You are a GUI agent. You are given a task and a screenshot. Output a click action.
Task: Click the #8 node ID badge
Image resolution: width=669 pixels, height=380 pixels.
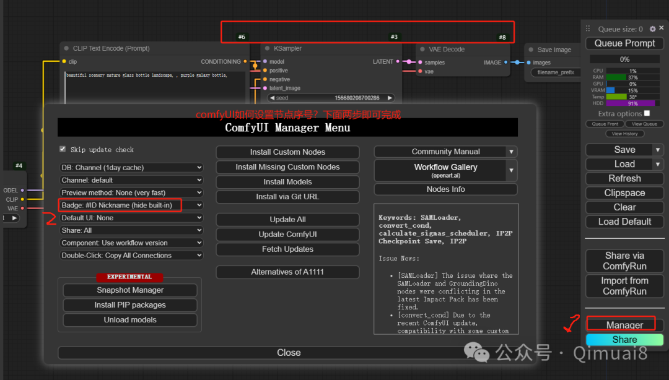(x=502, y=37)
